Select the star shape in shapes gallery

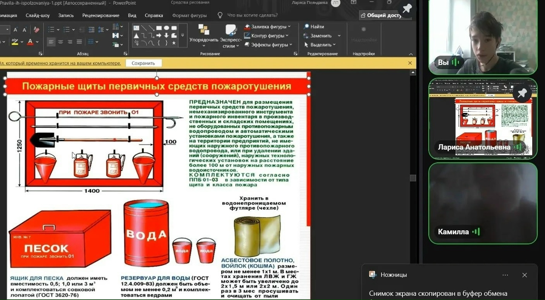coord(174,43)
